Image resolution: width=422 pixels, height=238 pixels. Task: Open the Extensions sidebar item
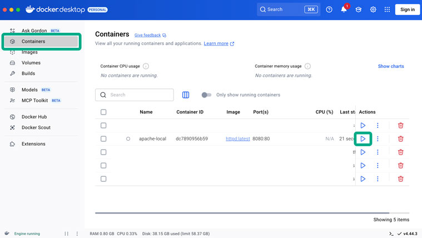point(41,144)
